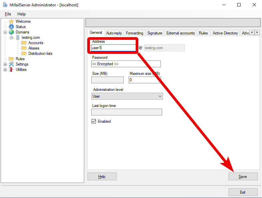Click the Domains globe icon

point(11,32)
